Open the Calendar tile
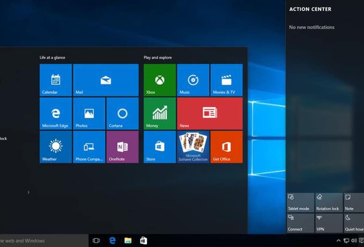364x247 pixels. [x=55, y=80]
